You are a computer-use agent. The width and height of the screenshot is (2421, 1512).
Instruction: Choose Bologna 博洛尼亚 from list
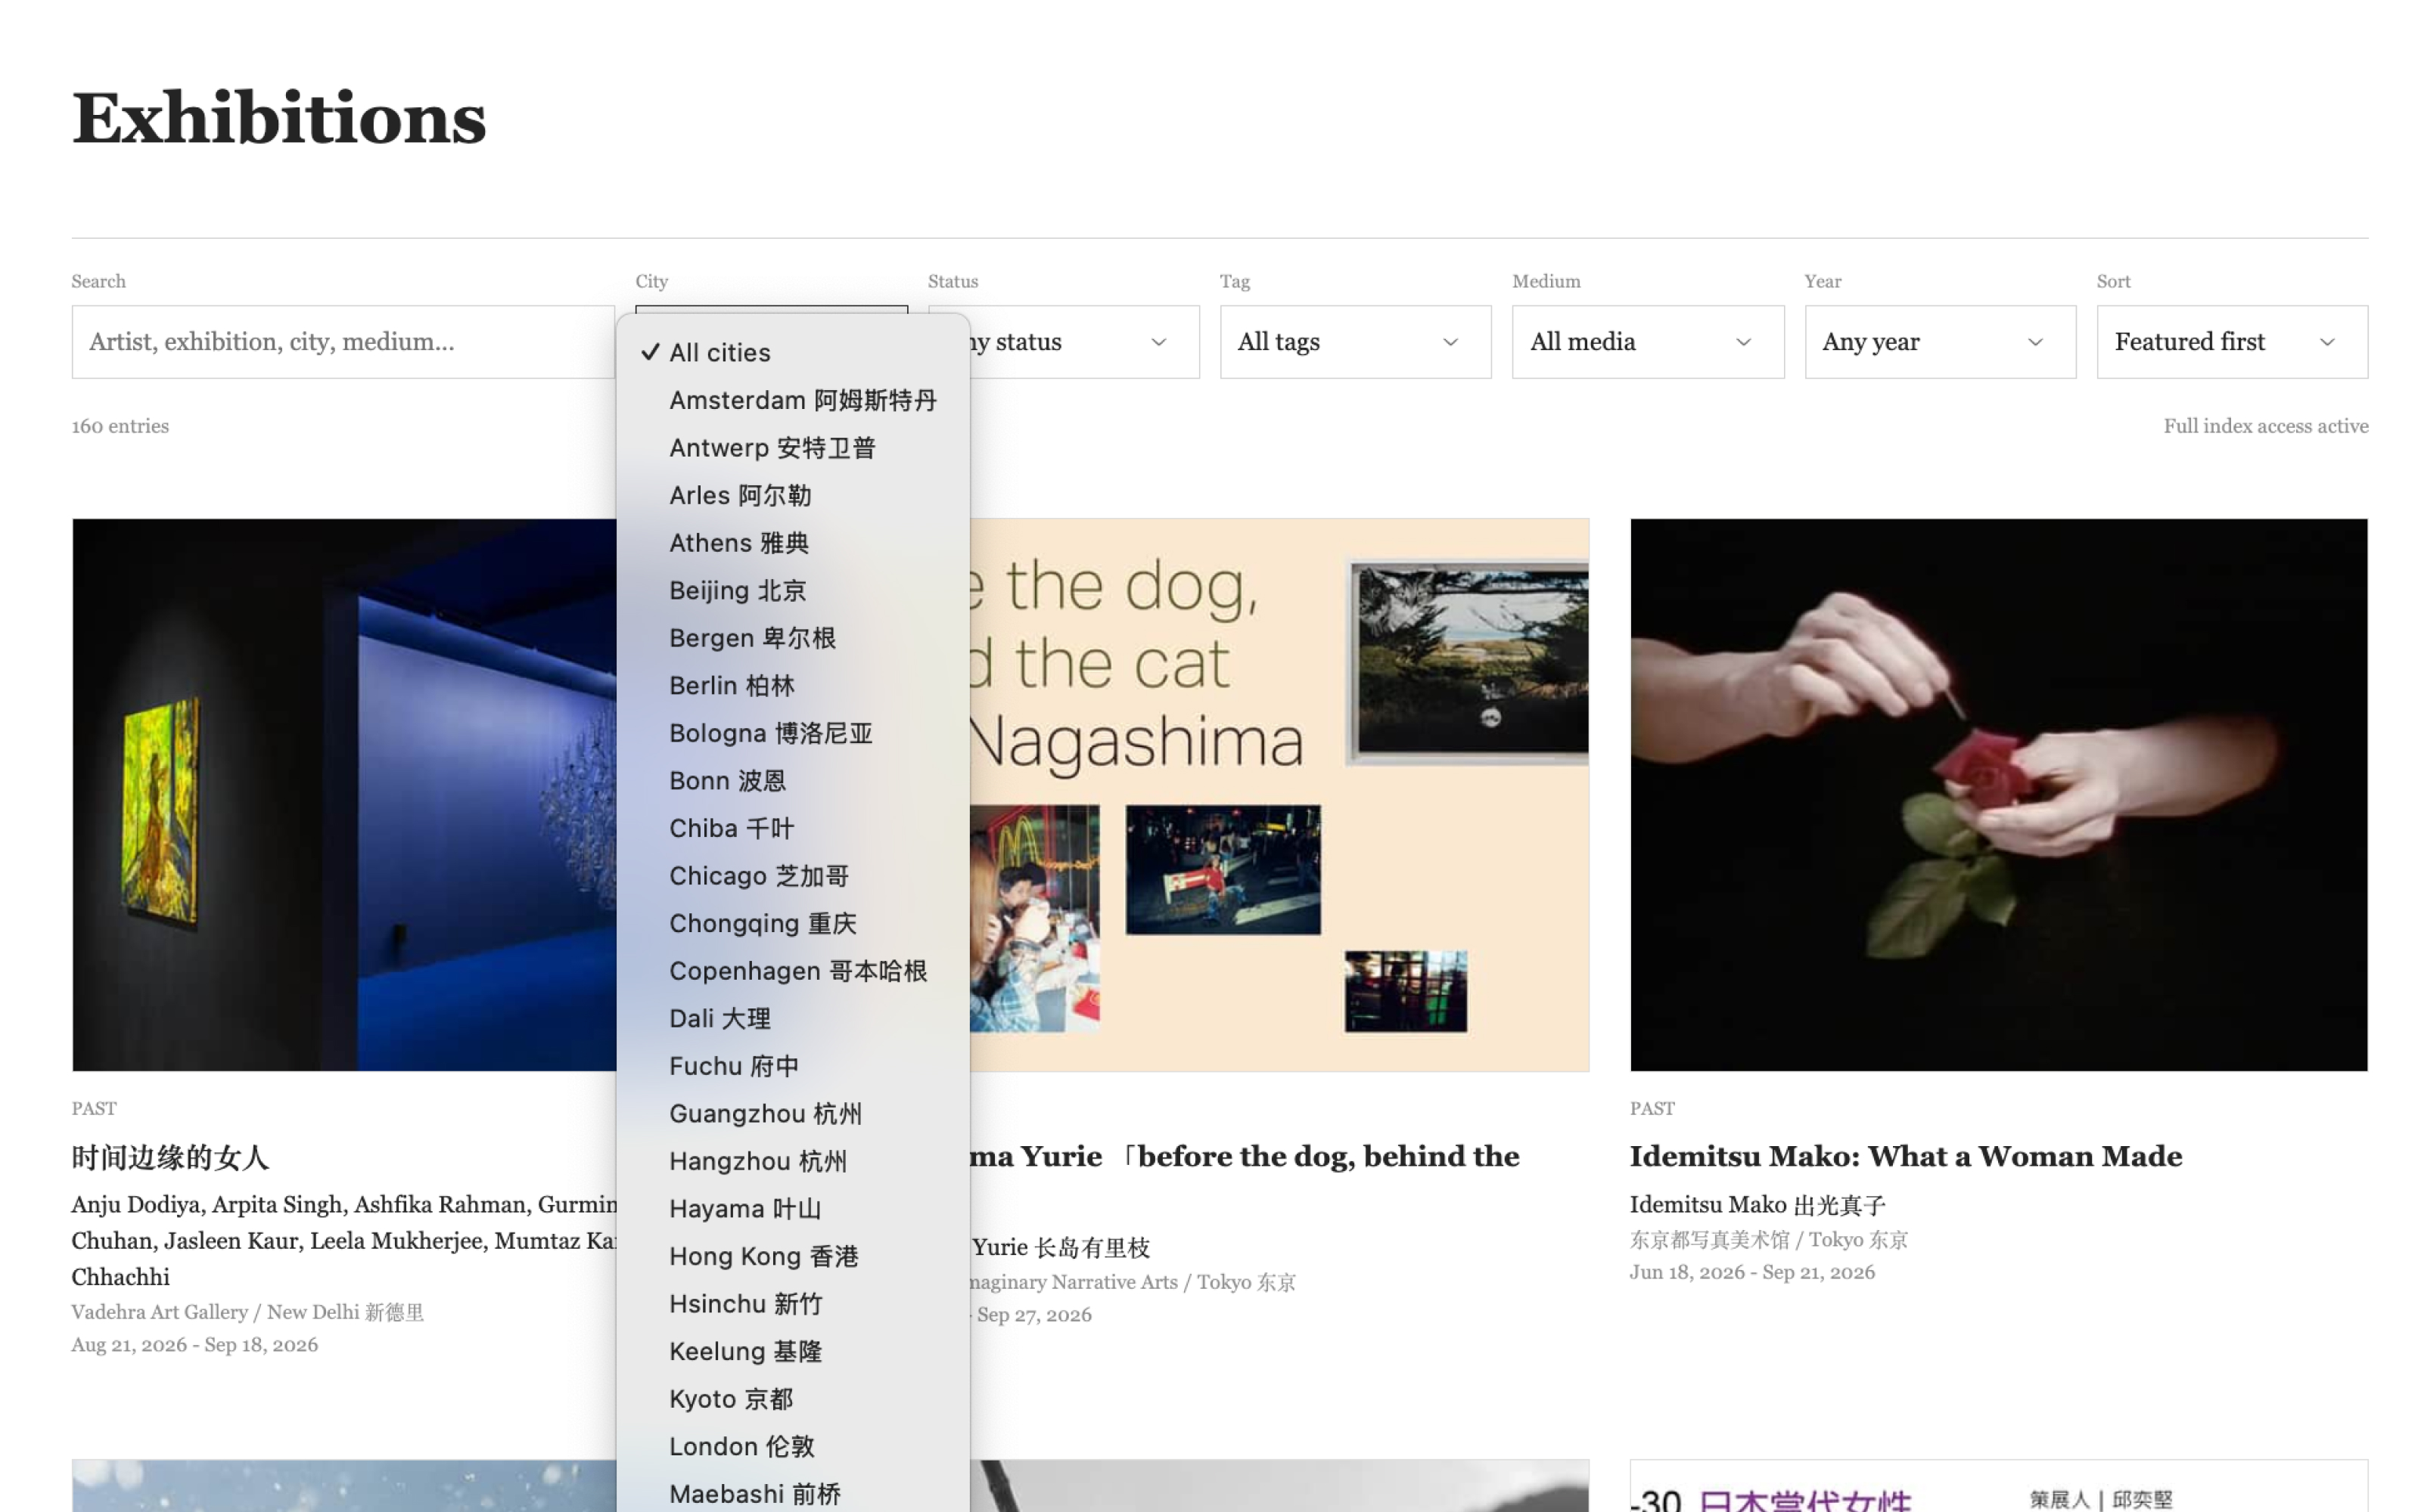[x=792, y=733]
